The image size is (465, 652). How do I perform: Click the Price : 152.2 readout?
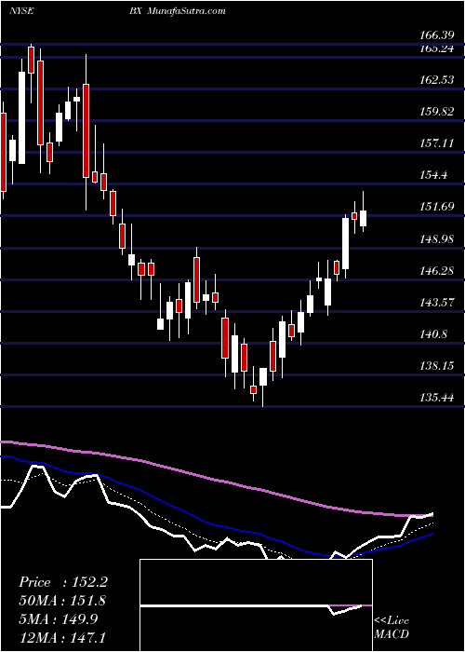click(x=63, y=582)
